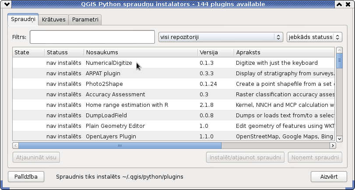The height and width of the screenshot is (190, 355).
Task: Click the scroll-down arrow of the plugin list
Action: (x=339, y=139)
